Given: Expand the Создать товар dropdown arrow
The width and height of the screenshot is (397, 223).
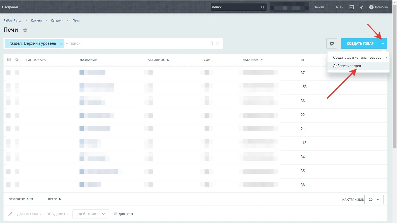Looking at the screenshot, I should point(383,44).
